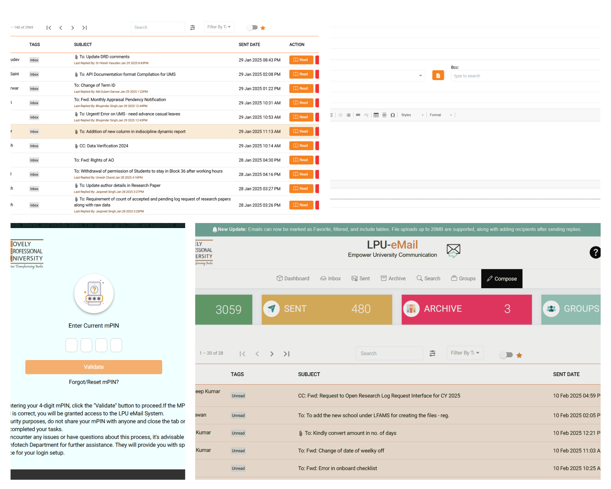
Task: Click the fourth mPIN digit box
Action: [x=116, y=345]
